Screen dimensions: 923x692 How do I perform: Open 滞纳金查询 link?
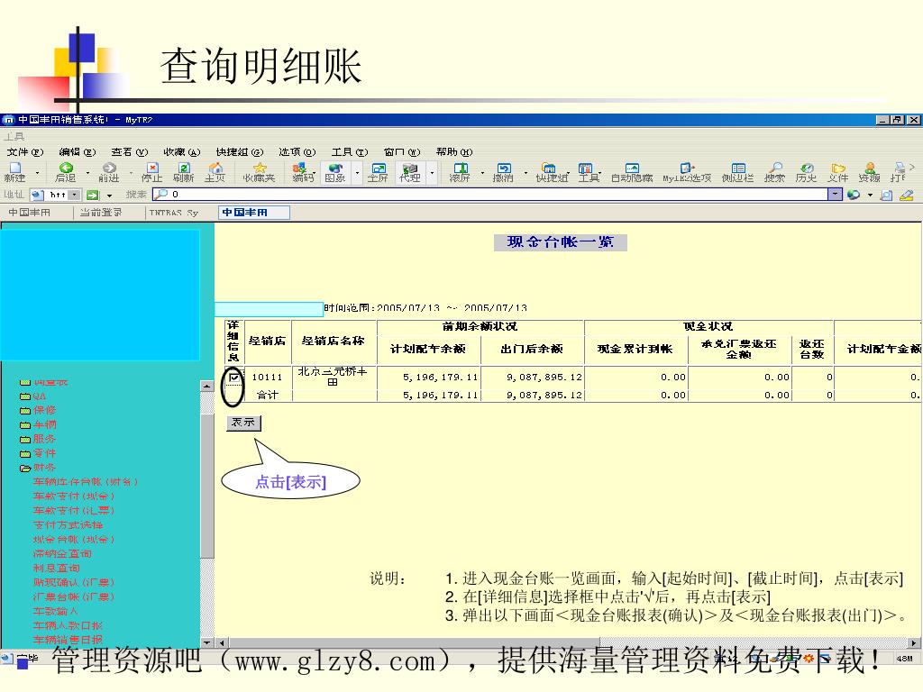coord(62,554)
